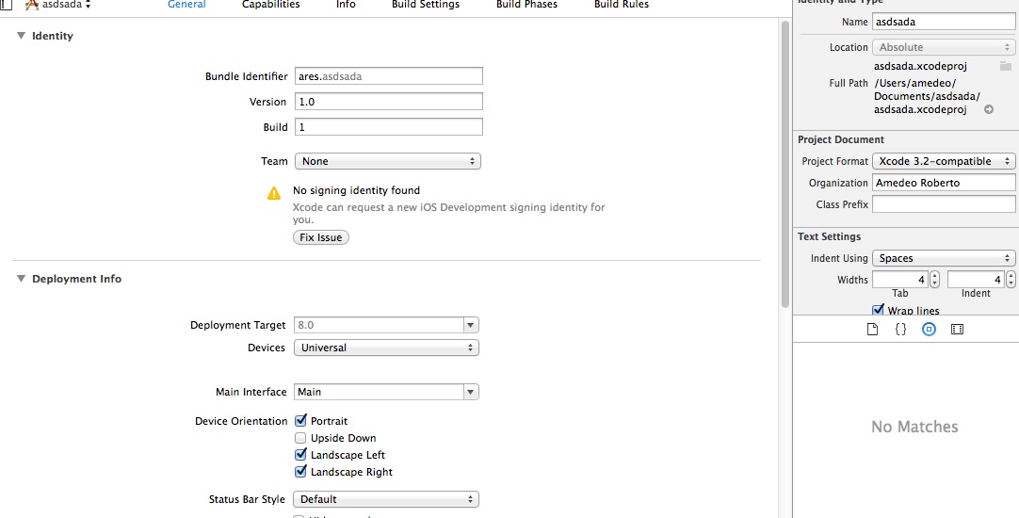Image resolution: width=1019 pixels, height=518 pixels.
Task: Click the Build number field
Action: [x=389, y=127]
